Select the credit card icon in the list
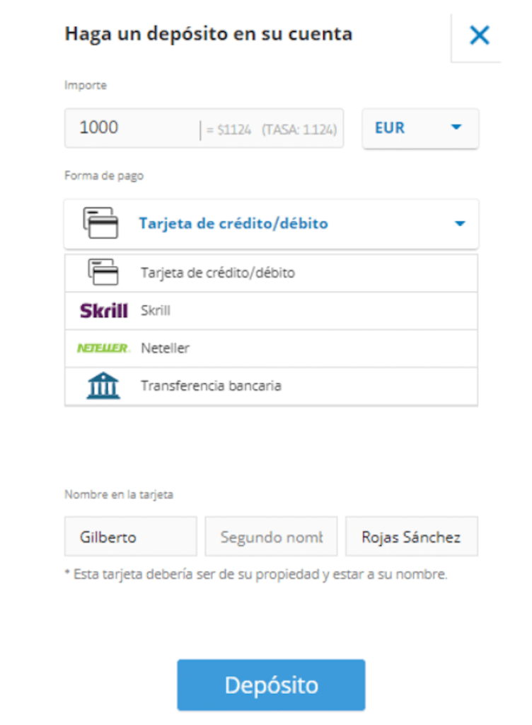This screenshot has height=725, width=532. point(102,272)
